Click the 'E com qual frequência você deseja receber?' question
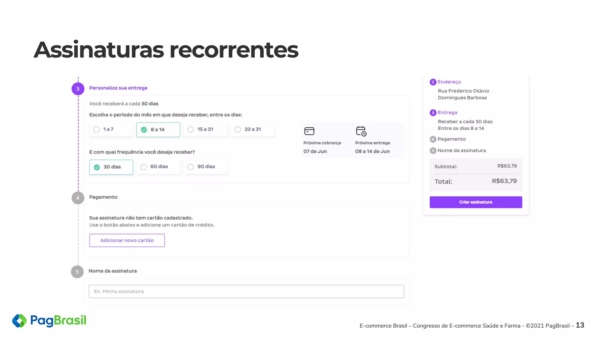Screen dimensions: 601x337 pos(142,152)
